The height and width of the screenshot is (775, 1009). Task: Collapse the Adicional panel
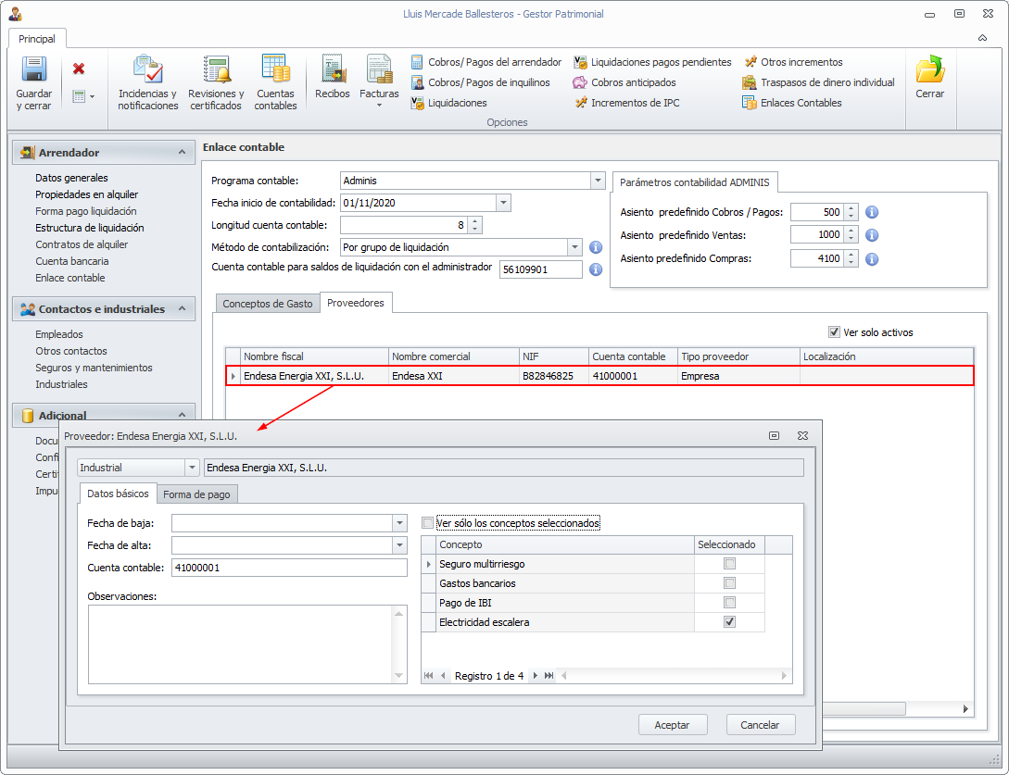pos(183,415)
